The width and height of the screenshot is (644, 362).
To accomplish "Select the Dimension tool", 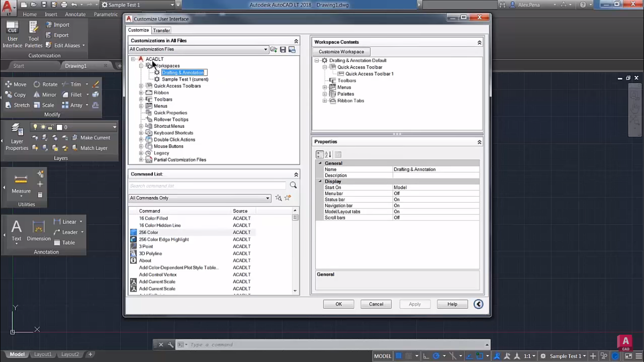I will (x=39, y=230).
